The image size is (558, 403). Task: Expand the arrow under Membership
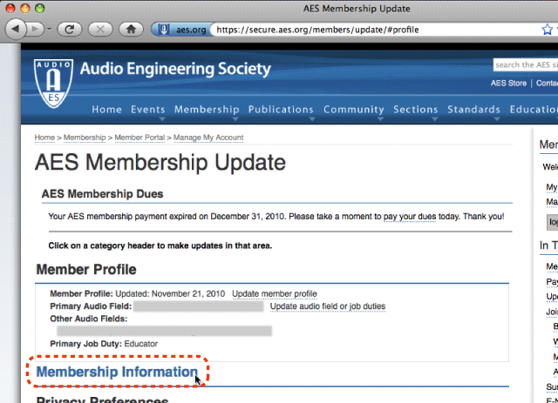coord(235,119)
